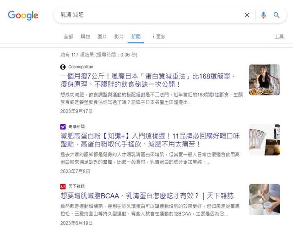Click the Yahoo 奇摩新聞 favicon
293x229 pixels.
tap(63, 126)
